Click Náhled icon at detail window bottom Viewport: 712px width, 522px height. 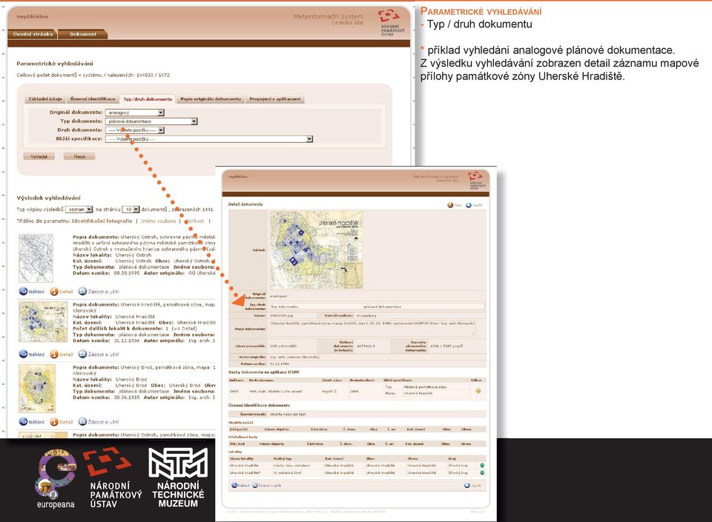click(234, 485)
